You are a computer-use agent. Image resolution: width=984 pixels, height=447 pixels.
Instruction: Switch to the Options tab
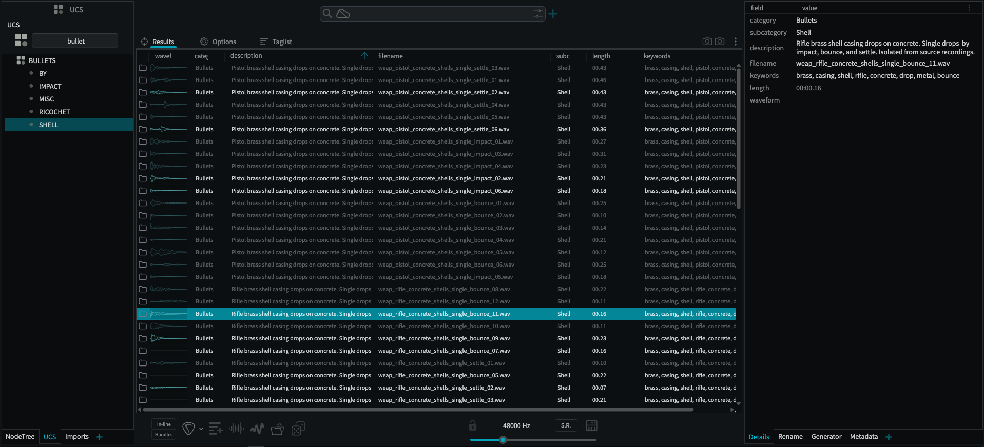[x=224, y=42]
